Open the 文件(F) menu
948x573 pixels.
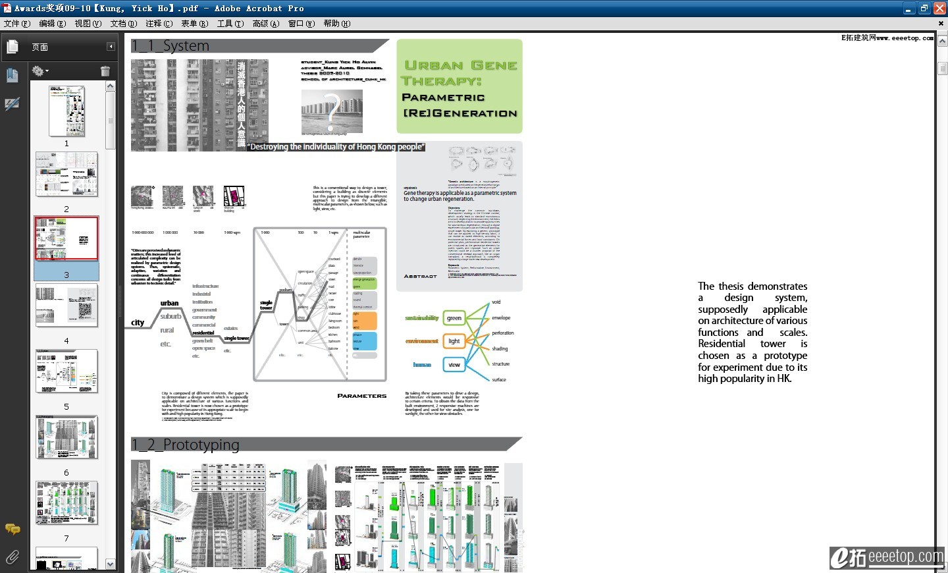click(17, 23)
